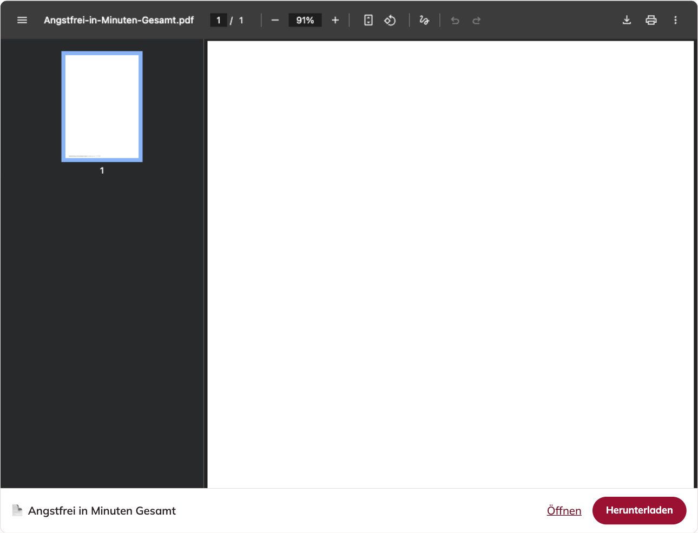Select the draw annotation tool

424,20
